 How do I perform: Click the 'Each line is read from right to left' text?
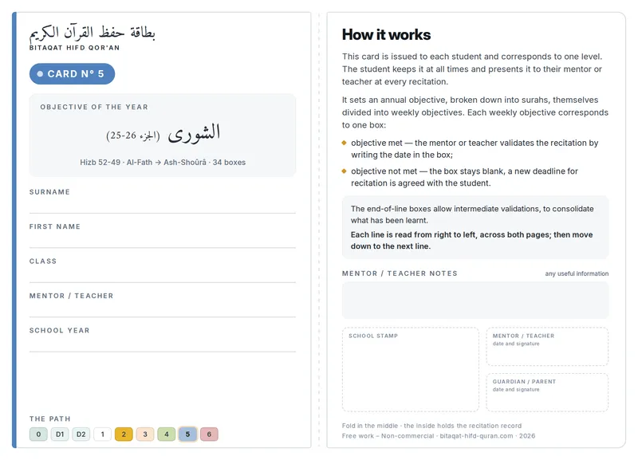tap(471, 241)
